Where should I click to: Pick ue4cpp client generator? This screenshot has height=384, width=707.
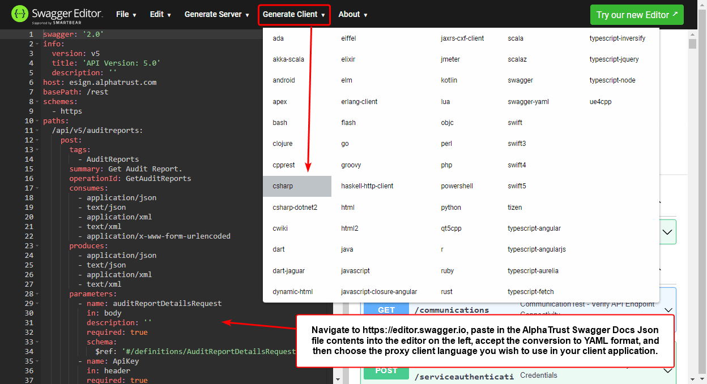coord(600,102)
